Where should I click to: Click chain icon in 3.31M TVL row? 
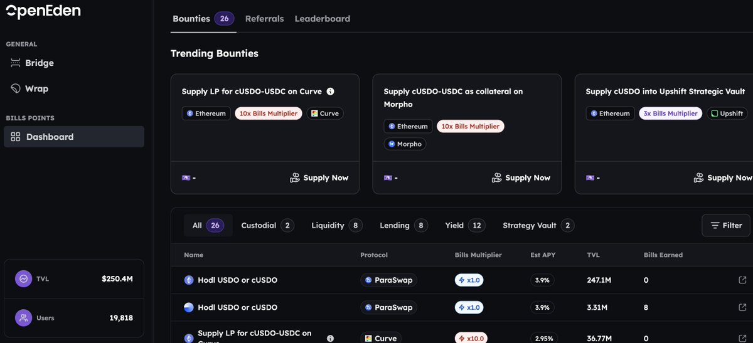pyautogui.click(x=189, y=308)
